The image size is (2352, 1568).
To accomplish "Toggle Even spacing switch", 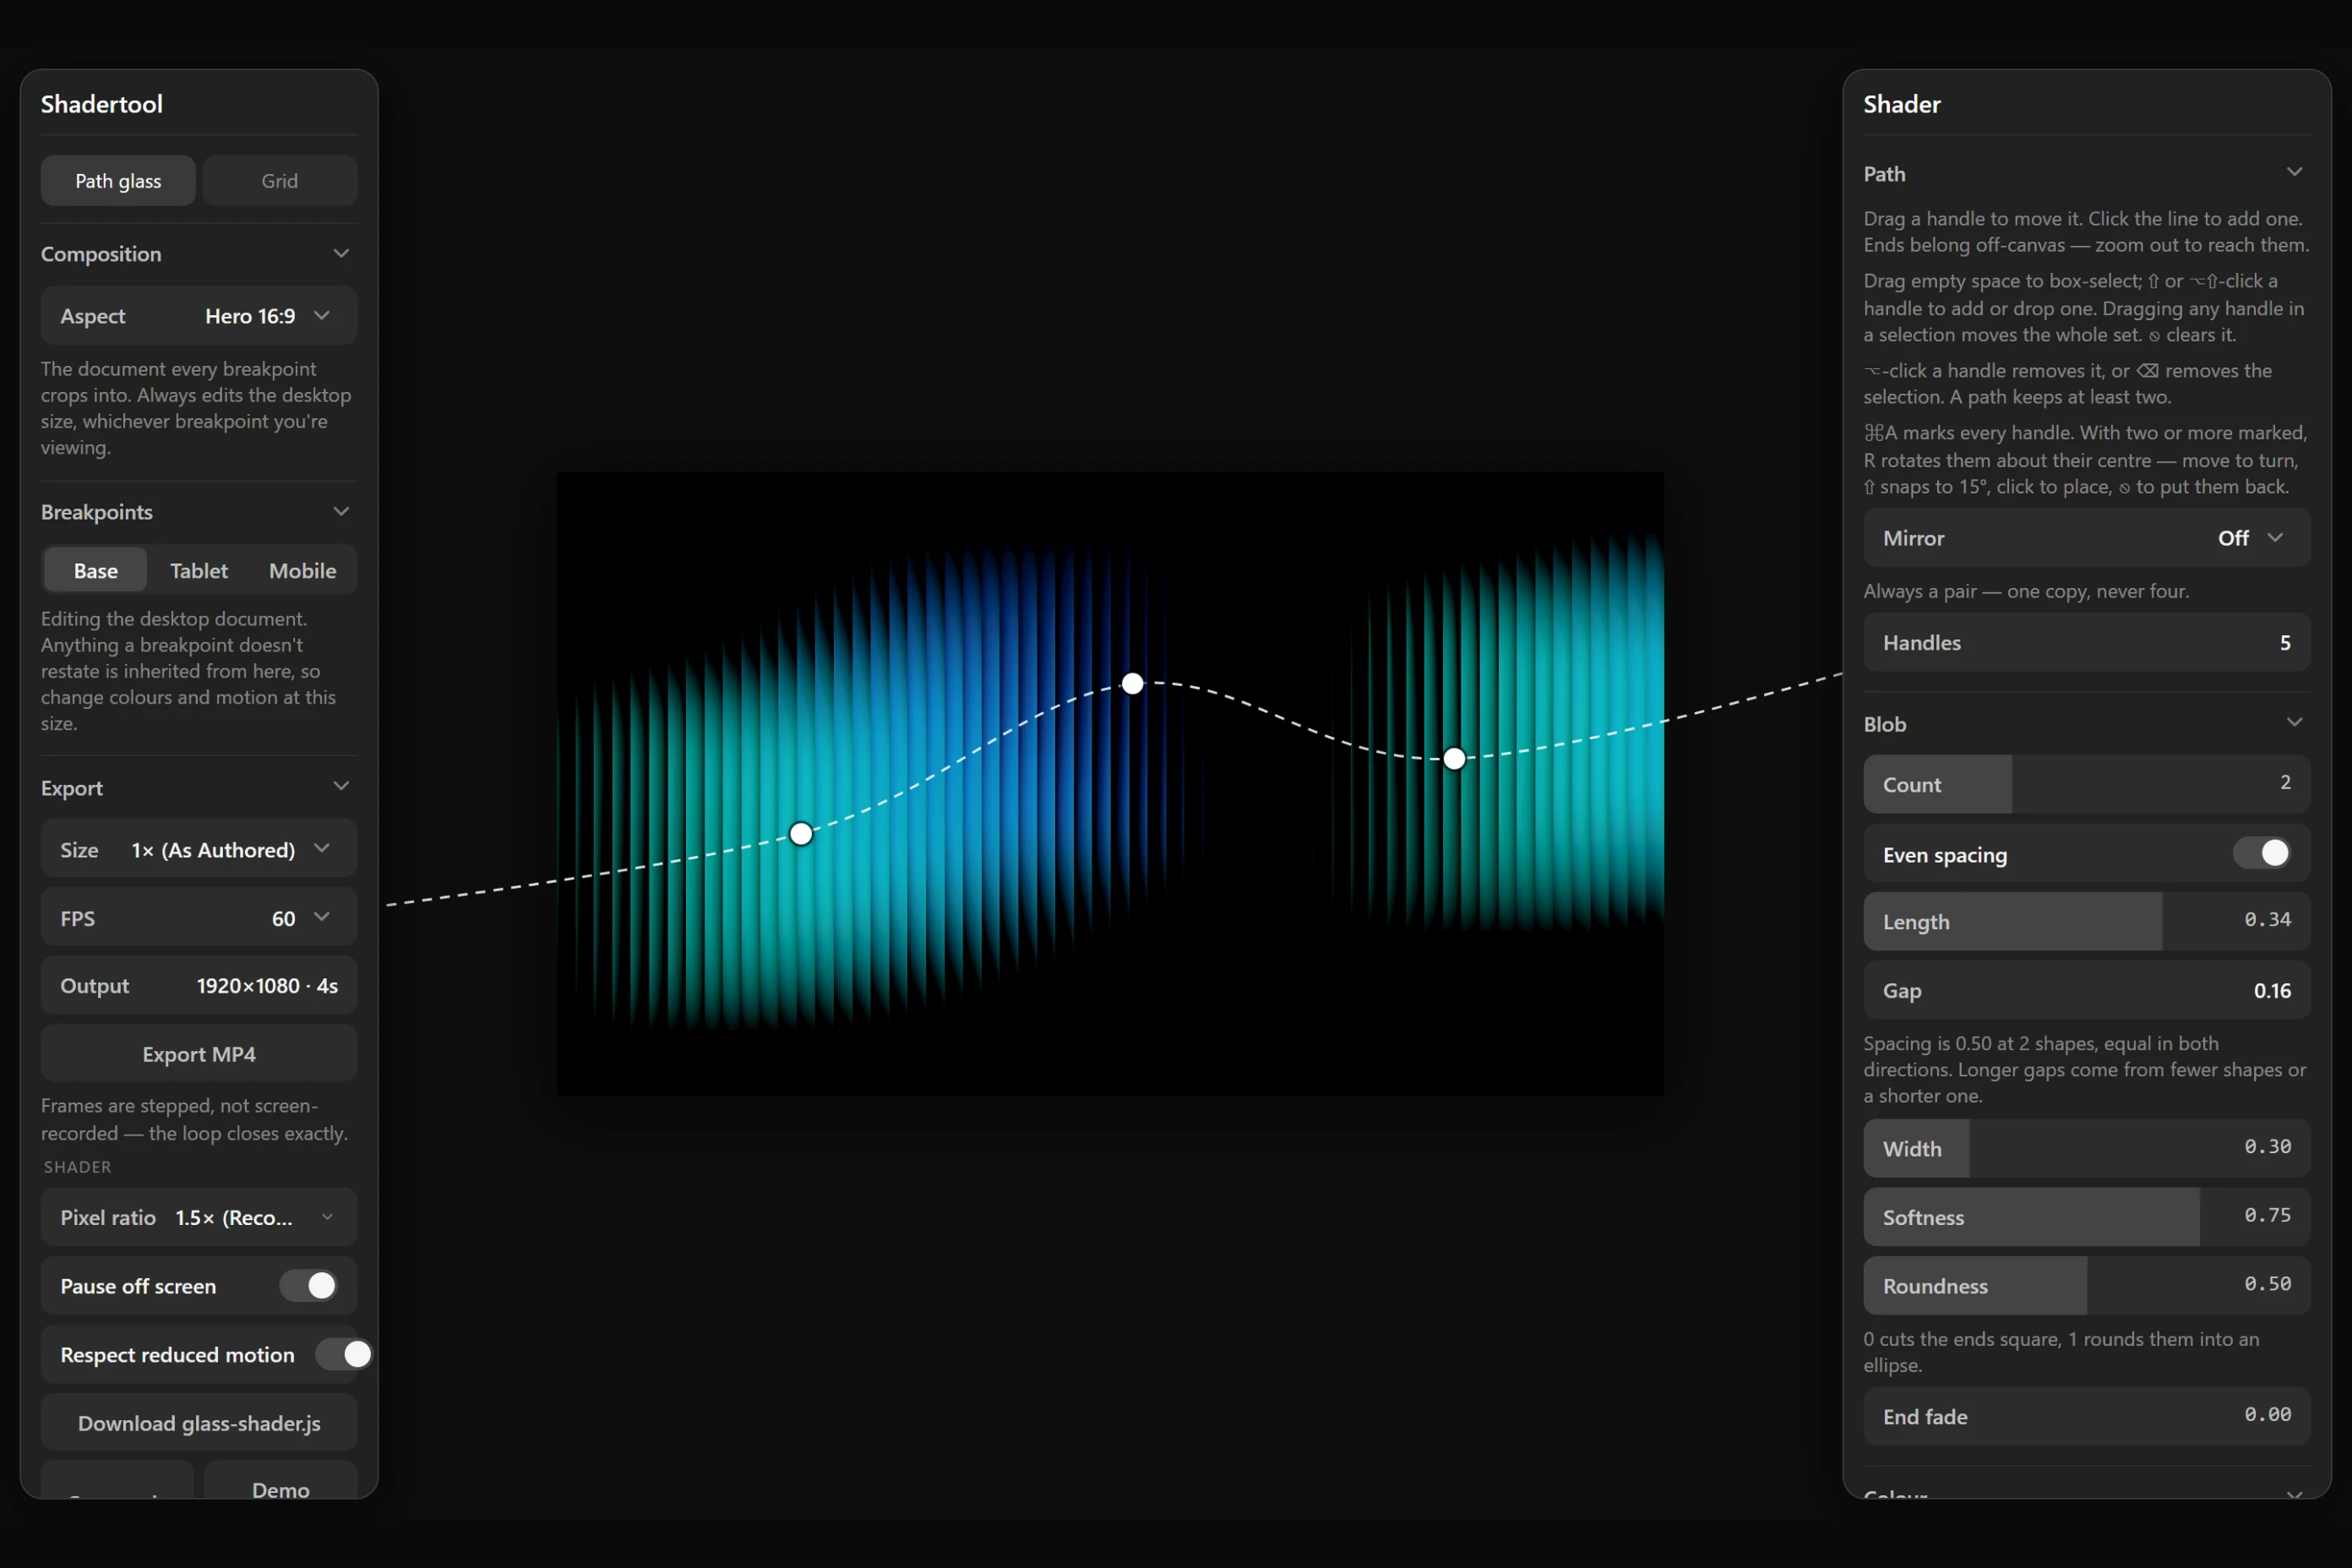I will tap(2262, 854).
